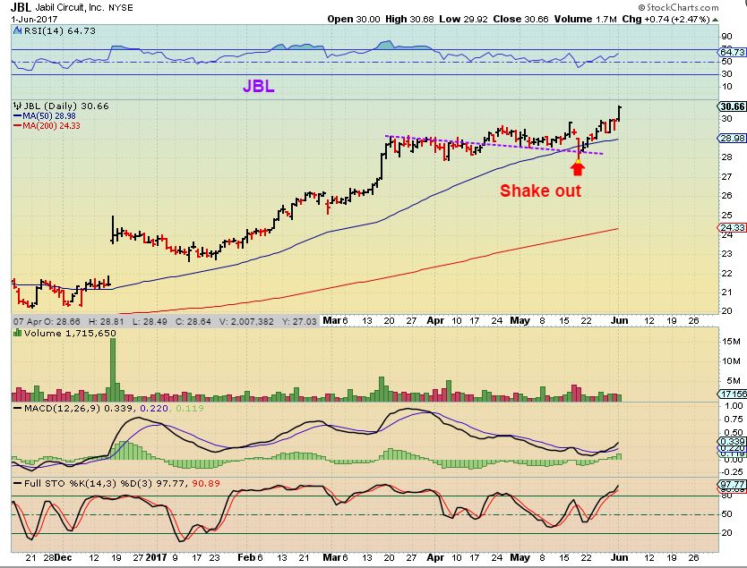Click the Chg +0.74 (+2.47%) value

click(666, 20)
